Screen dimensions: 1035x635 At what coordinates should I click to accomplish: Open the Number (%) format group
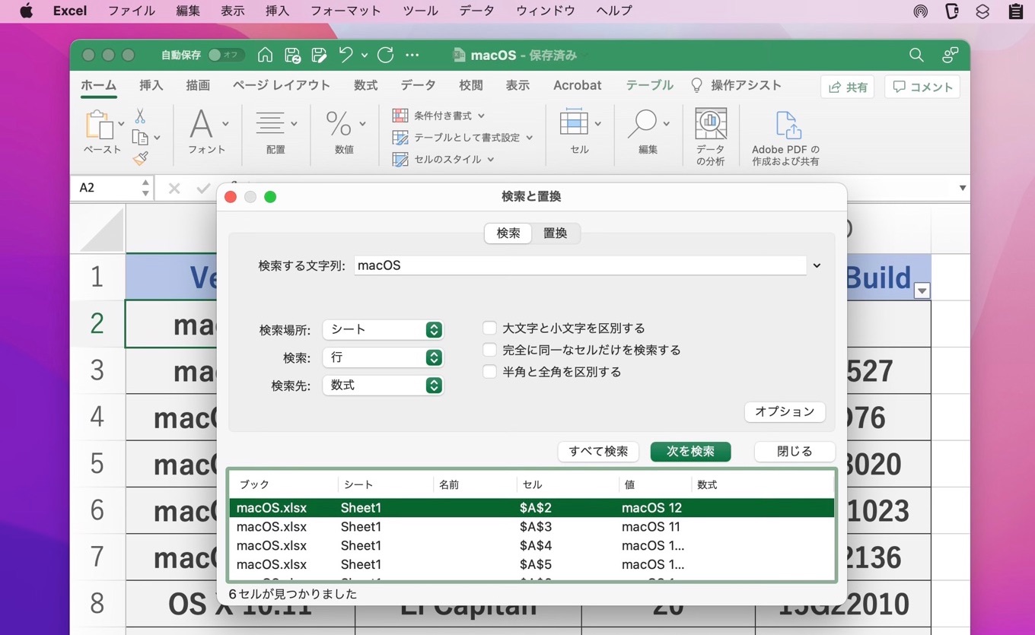point(339,123)
